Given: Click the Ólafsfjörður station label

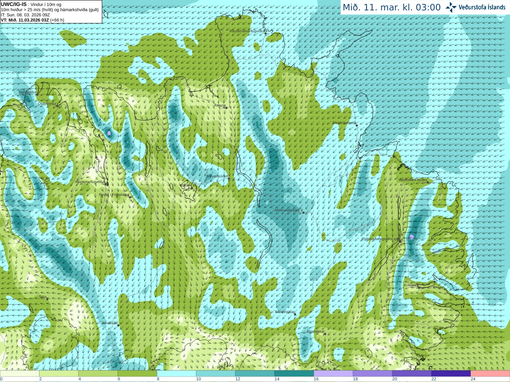Looking at the screenshot, I should point(47,104).
